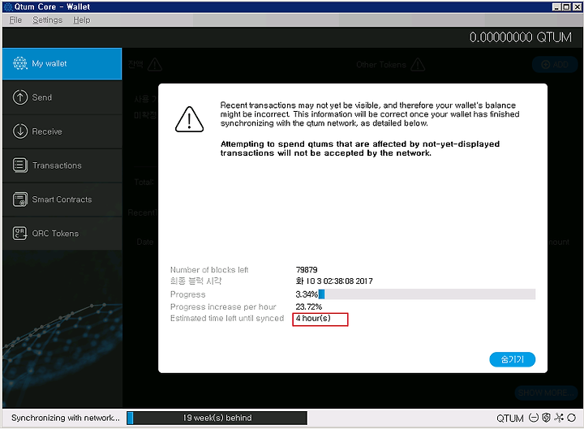Click the QTUM unit label in status bar
Viewport: 584px width, 429px height.
[510, 418]
